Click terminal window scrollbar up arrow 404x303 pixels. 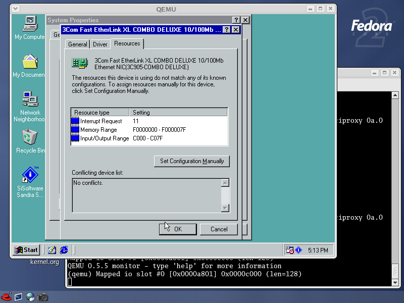[x=395, y=95]
